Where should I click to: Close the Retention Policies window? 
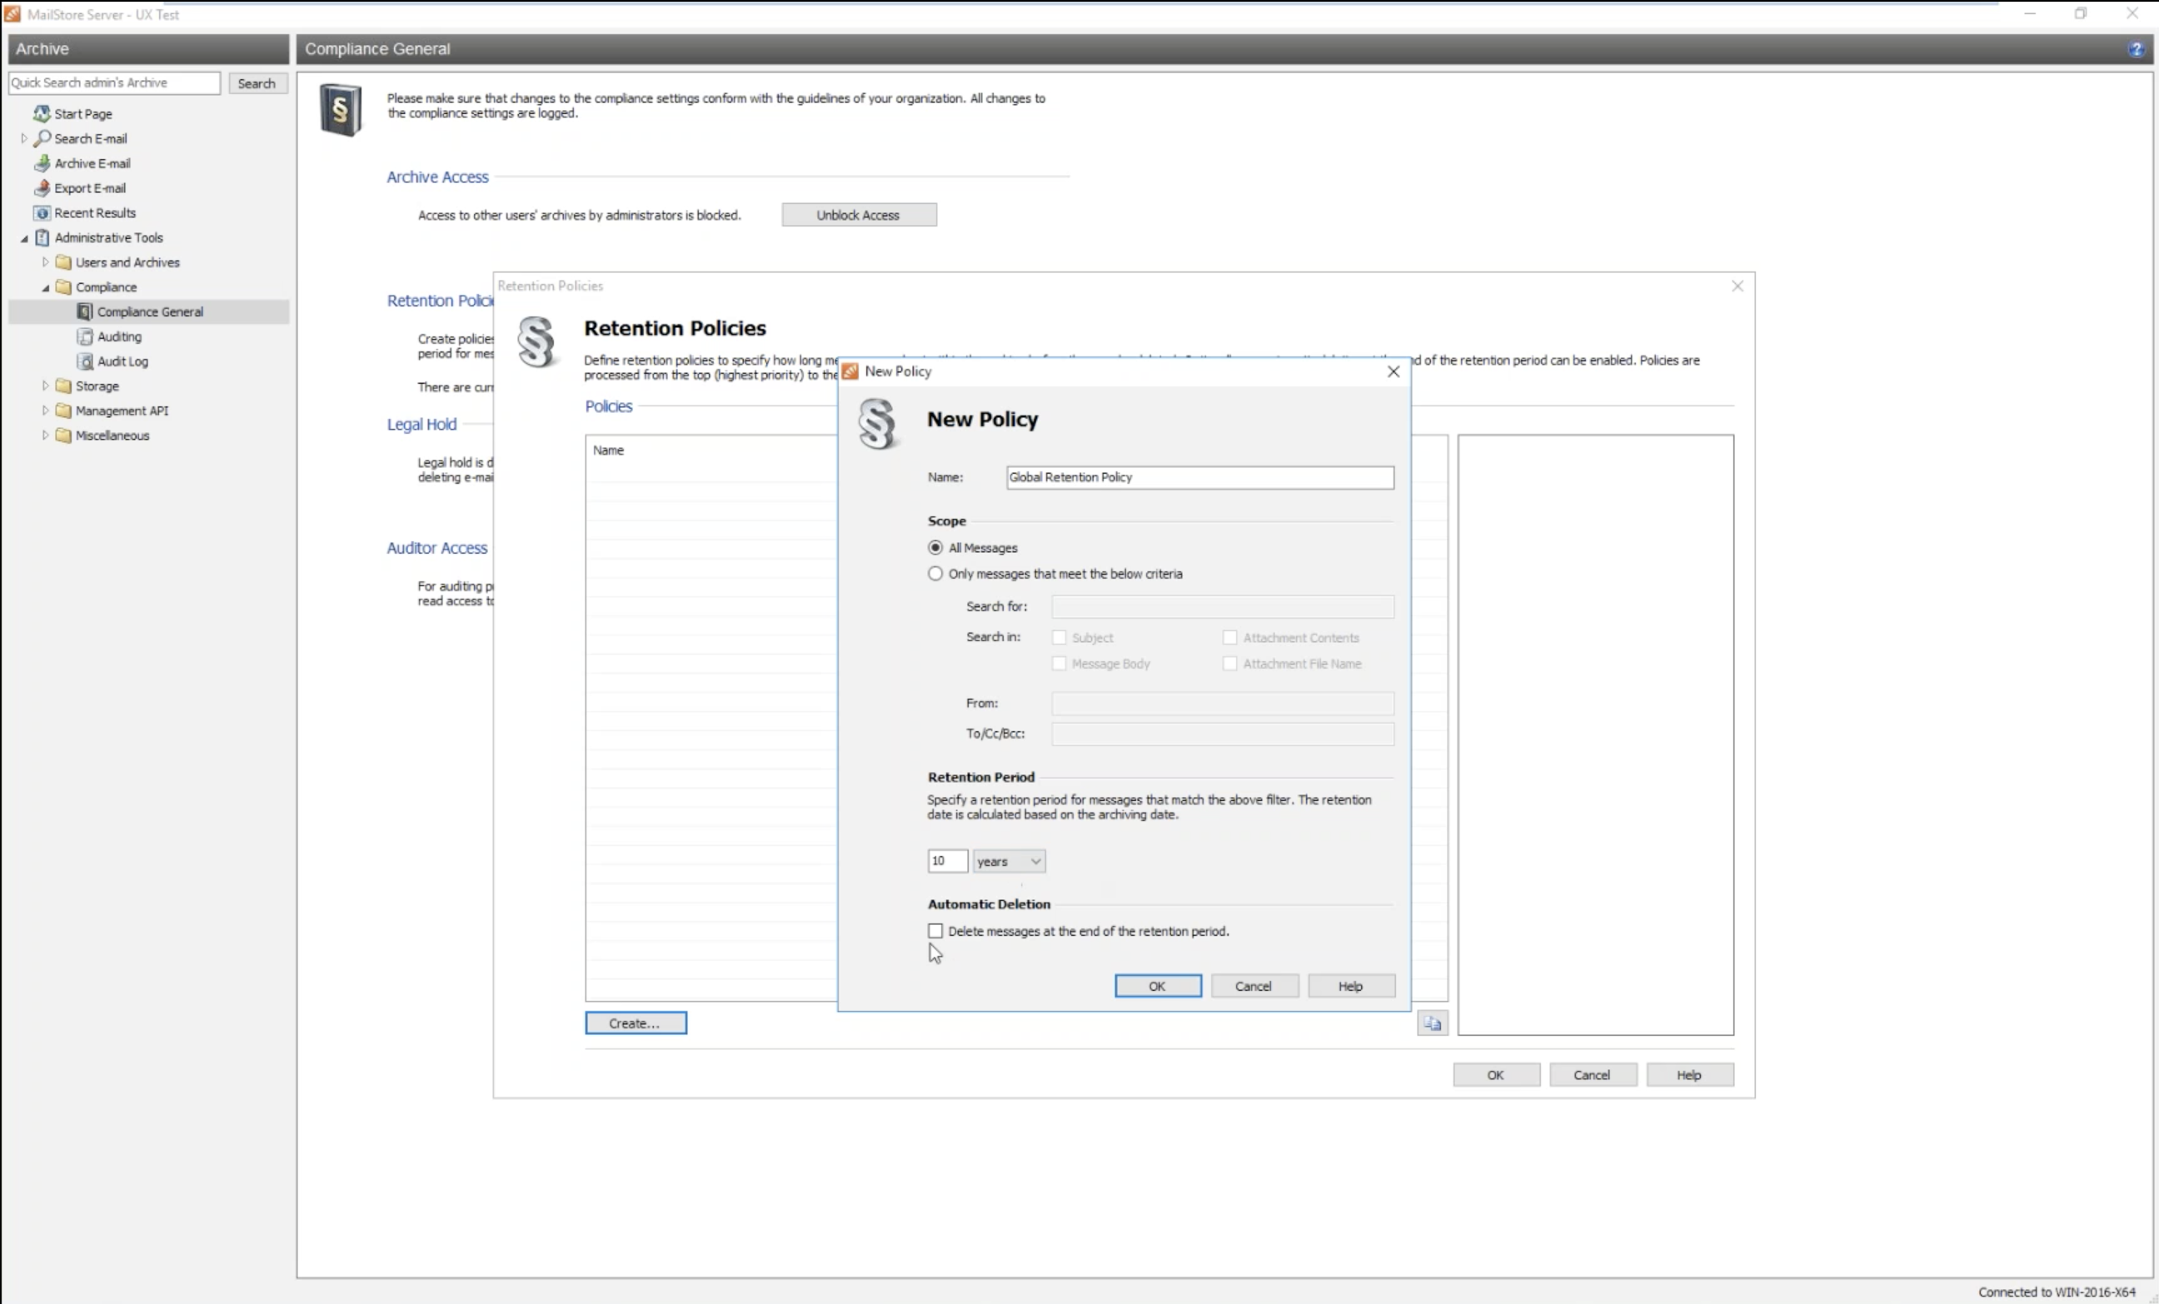tap(1738, 286)
